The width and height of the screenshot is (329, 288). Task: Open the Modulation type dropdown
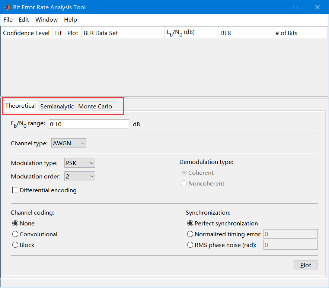[x=80, y=163]
